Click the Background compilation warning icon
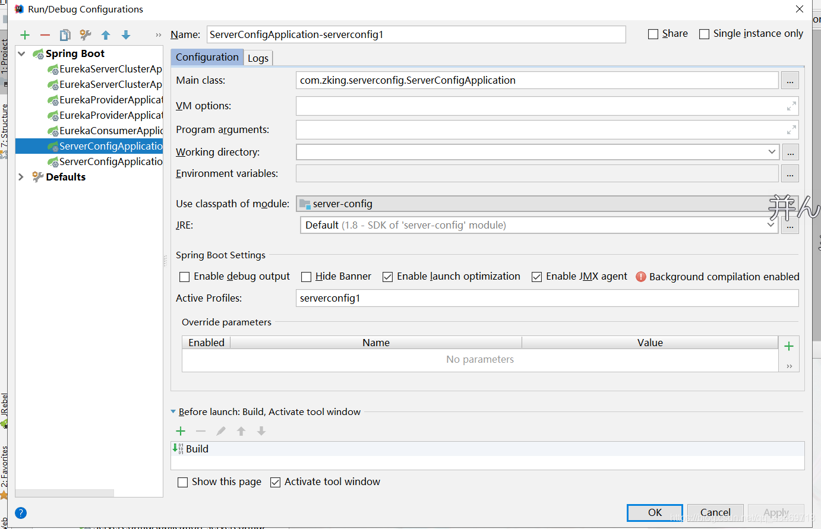This screenshot has width=821, height=529. 641,277
